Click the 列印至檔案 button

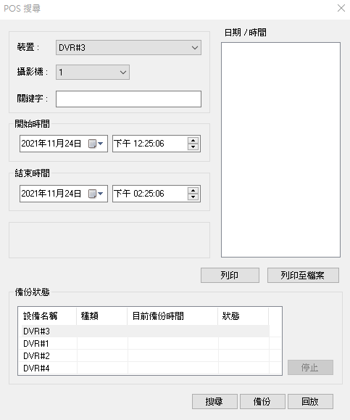(303, 275)
